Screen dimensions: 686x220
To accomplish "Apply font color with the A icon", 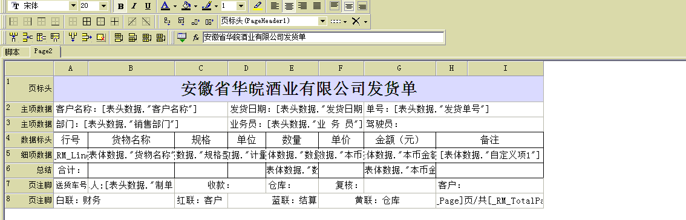I will pyautogui.click(x=165, y=6).
